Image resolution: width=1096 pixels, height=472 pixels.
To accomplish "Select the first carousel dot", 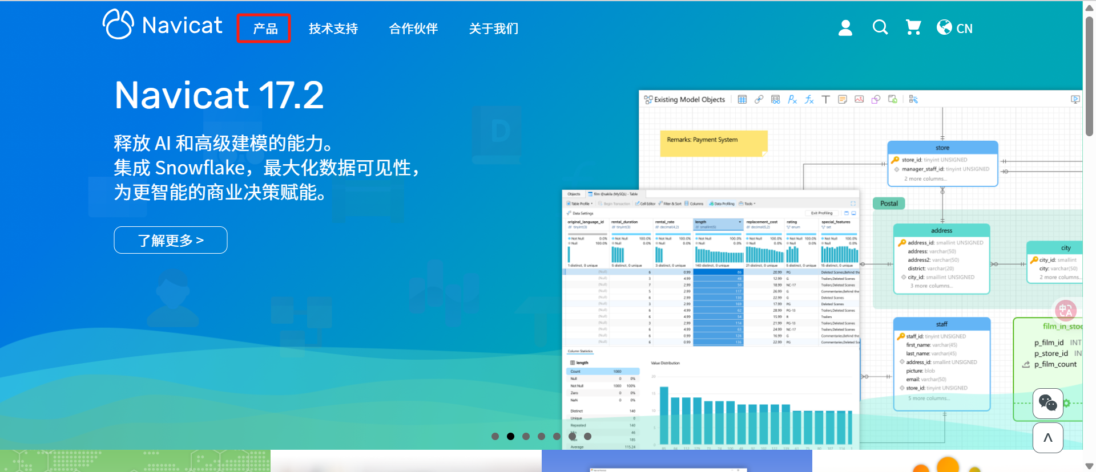I will click(495, 436).
